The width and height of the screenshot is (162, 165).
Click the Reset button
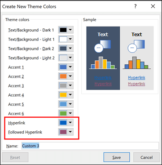[15, 157]
